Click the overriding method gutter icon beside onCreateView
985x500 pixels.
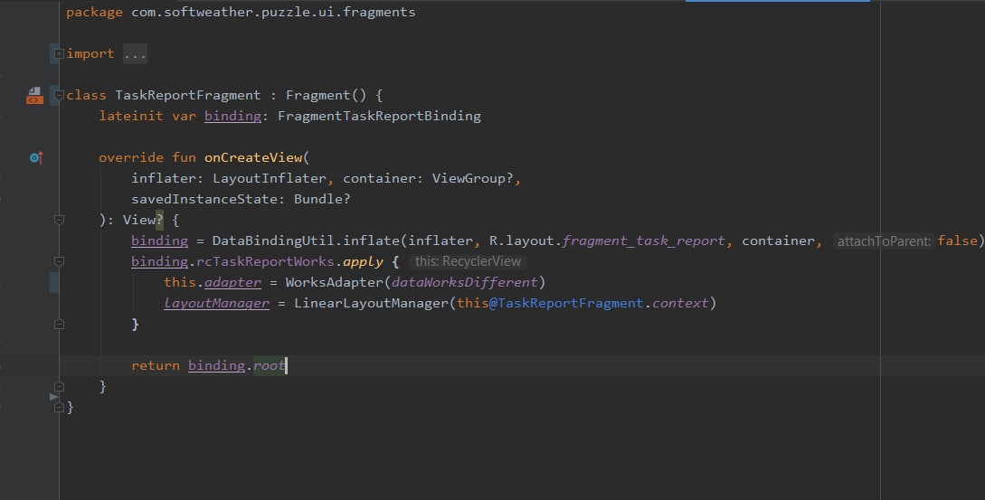tap(36, 157)
